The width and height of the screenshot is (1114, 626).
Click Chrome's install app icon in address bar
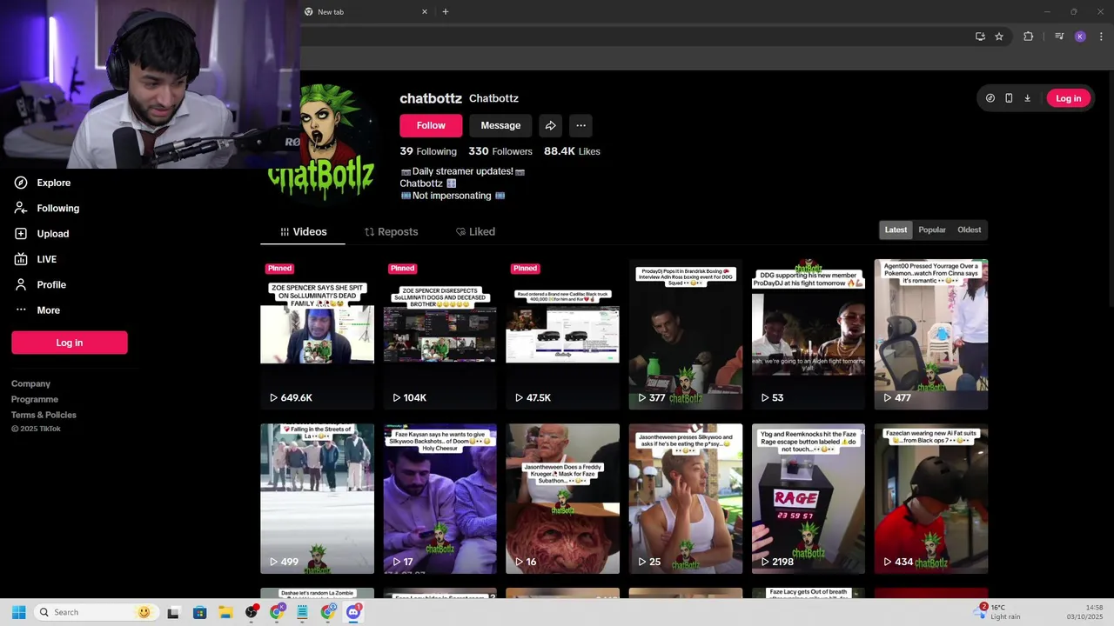(980, 37)
